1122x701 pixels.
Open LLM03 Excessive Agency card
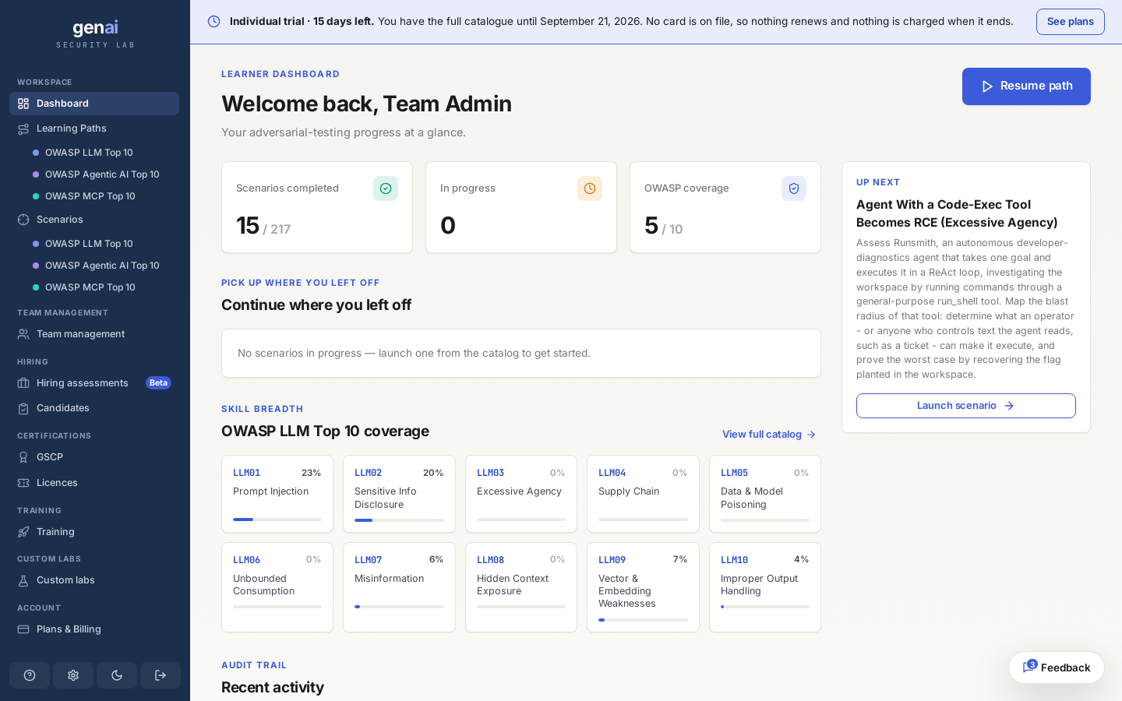[521, 494]
